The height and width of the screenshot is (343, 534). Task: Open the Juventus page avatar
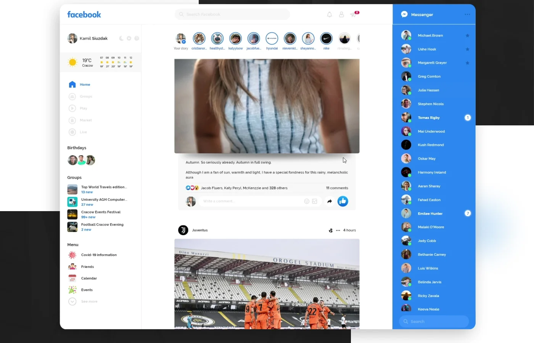(183, 230)
